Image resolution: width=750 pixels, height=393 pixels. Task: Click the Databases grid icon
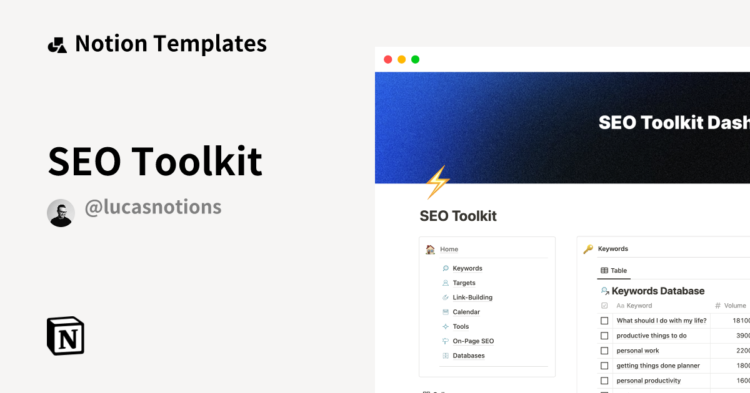coord(446,356)
